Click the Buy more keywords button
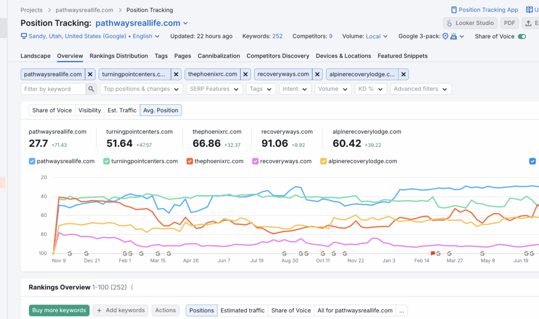 [59, 310]
